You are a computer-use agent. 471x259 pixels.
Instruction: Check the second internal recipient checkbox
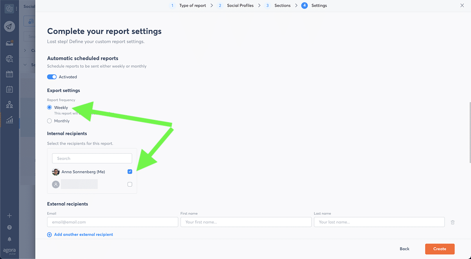130,184
